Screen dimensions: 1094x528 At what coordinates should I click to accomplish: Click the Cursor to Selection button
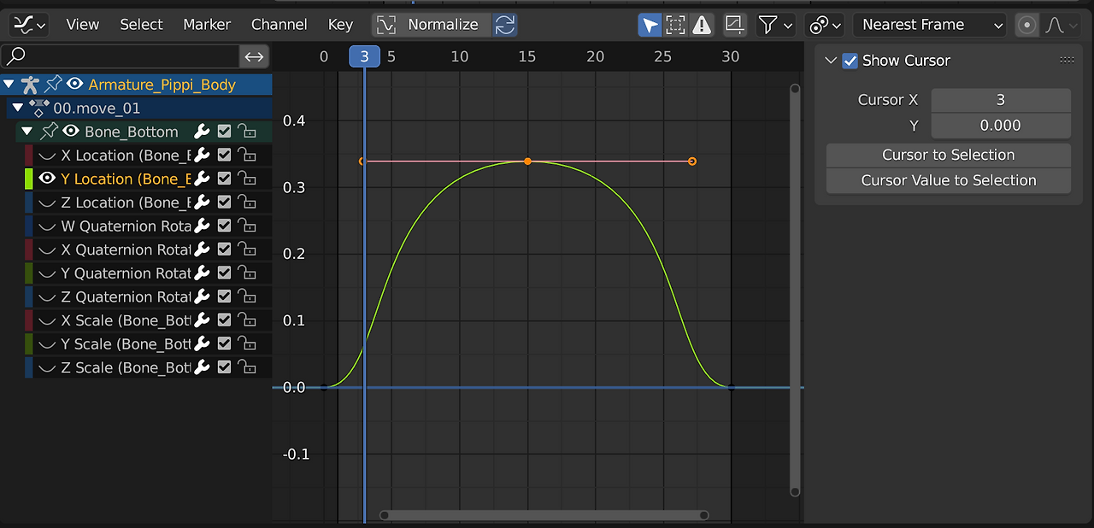coord(948,155)
